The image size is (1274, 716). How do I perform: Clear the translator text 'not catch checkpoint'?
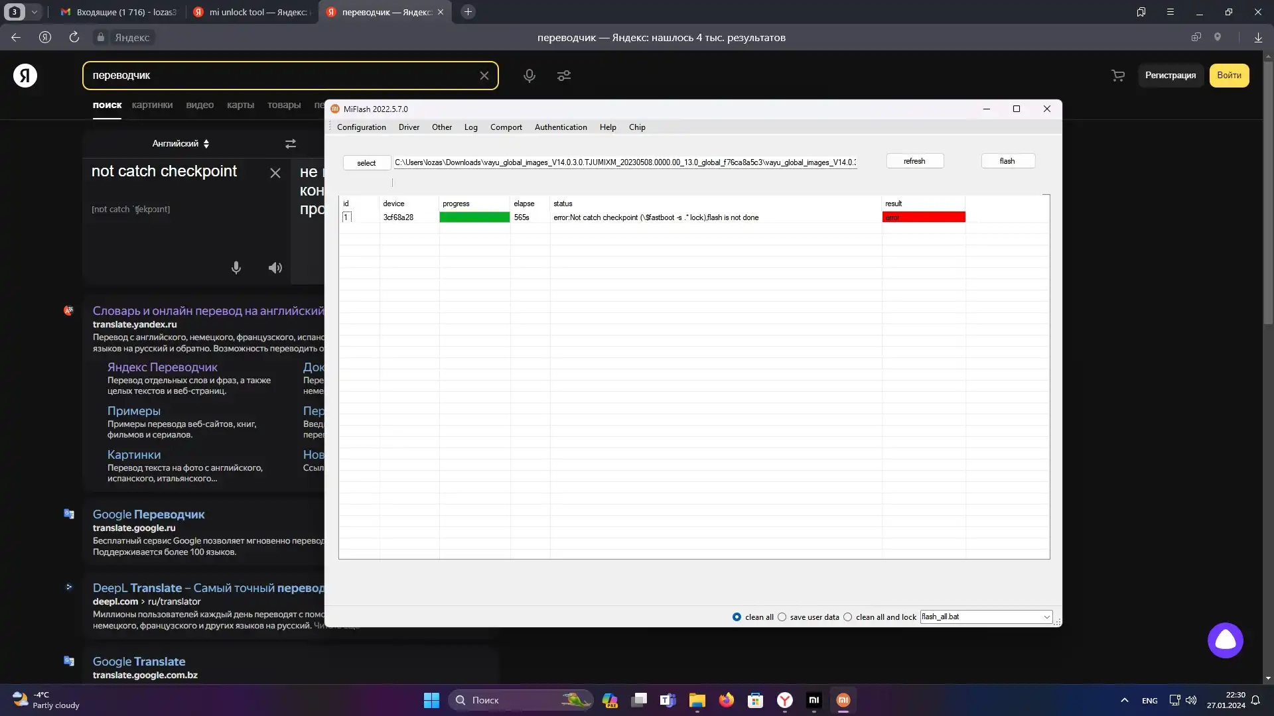(x=275, y=173)
